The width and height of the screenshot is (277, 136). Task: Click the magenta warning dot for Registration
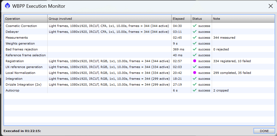(195, 61)
